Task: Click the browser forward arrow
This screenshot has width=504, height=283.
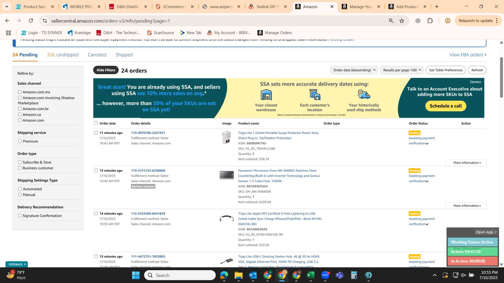Action: [x=19, y=21]
